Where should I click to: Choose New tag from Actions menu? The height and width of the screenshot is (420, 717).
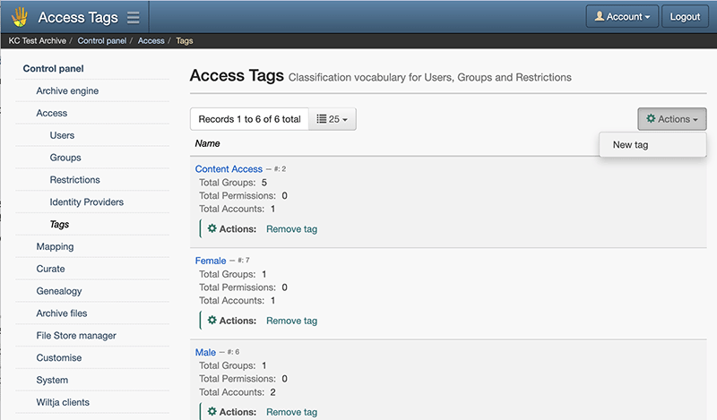630,145
